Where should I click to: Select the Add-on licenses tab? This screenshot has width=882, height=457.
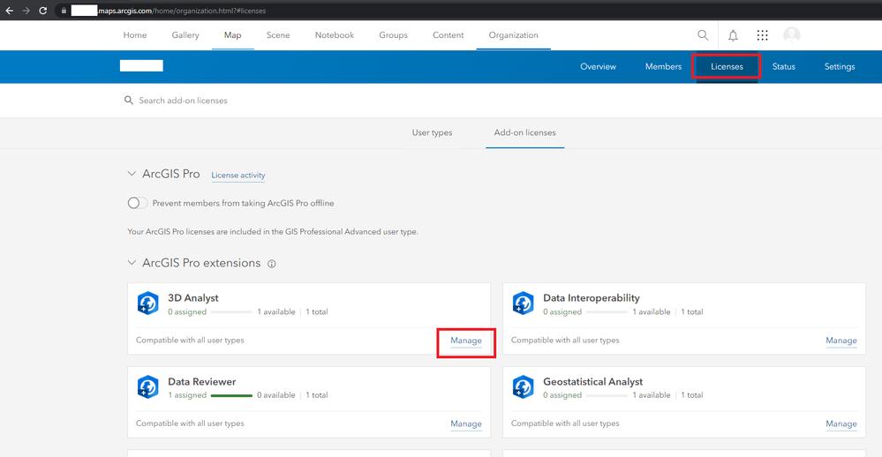[x=524, y=132]
